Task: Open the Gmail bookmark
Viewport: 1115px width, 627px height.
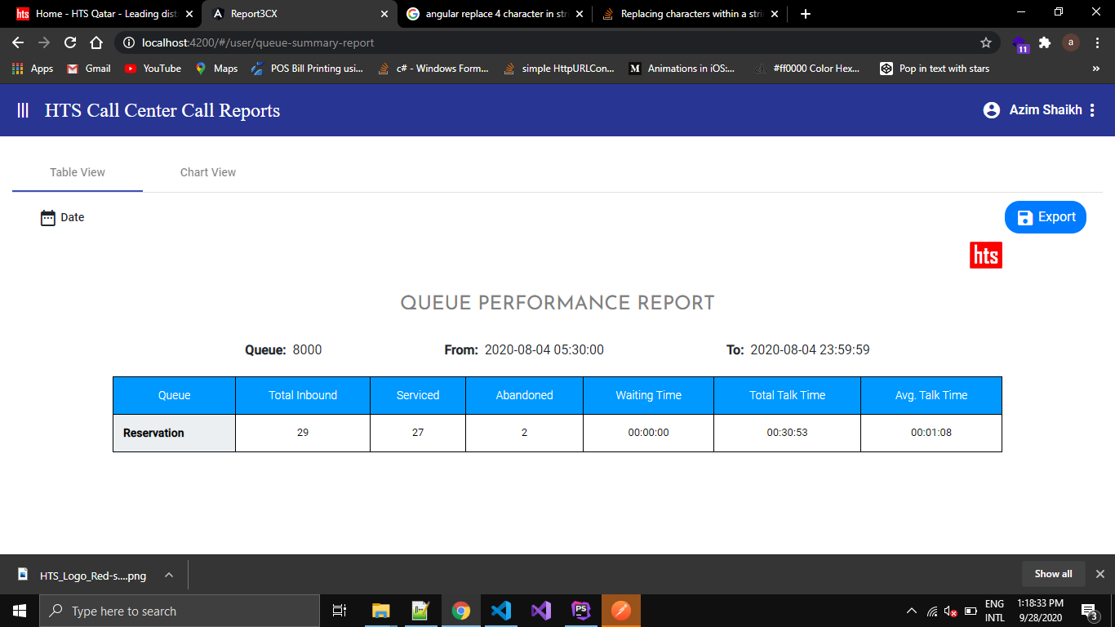Action: pos(89,69)
